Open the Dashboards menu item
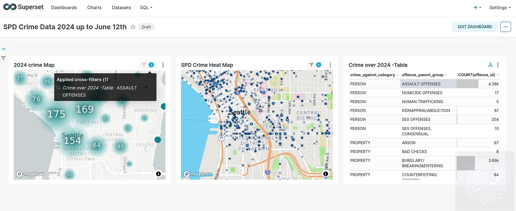 coord(64,7)
